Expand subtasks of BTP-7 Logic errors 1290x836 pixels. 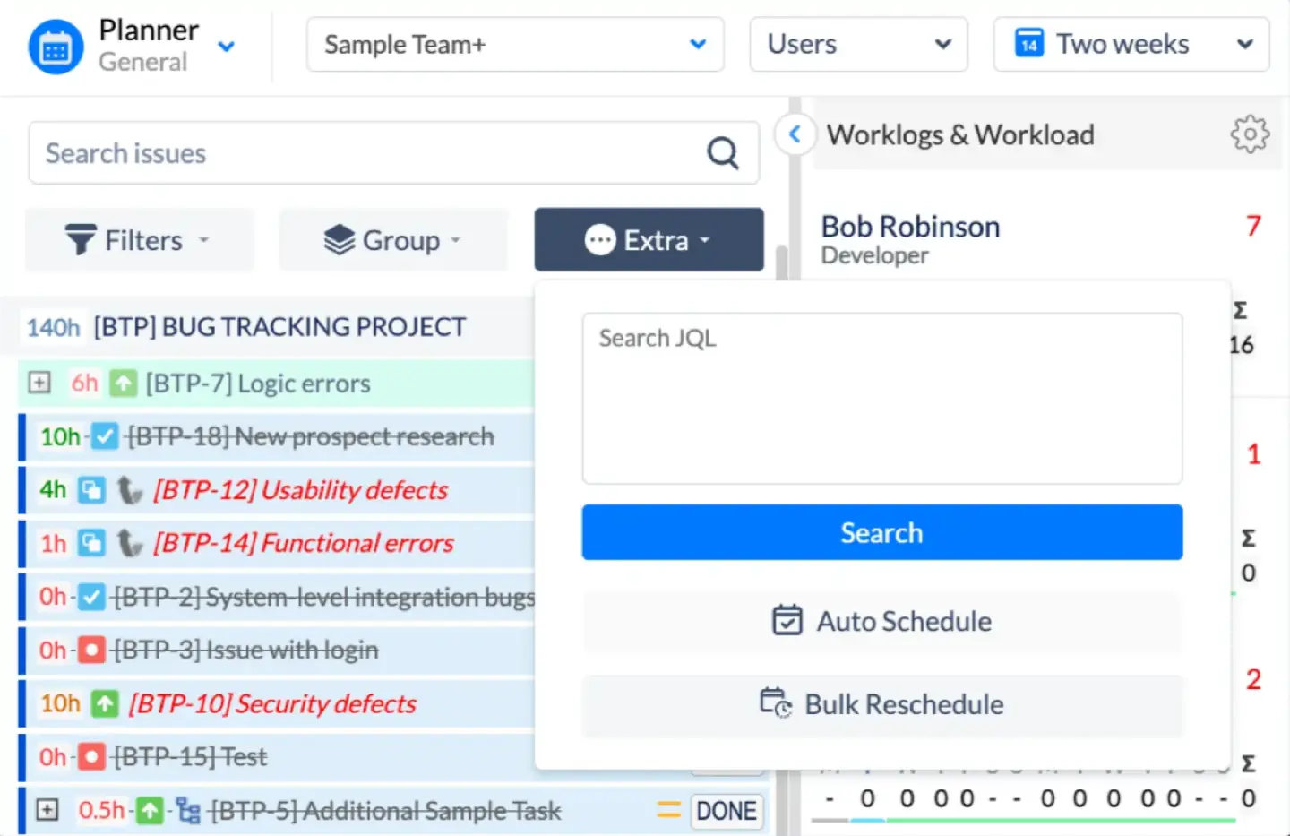coord(39,383)
